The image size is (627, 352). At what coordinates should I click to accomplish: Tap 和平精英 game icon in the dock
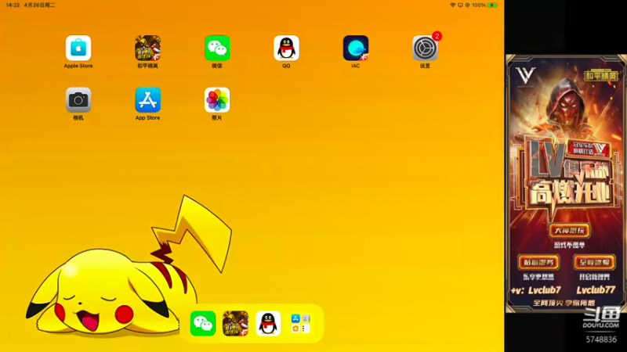(236, 323)
